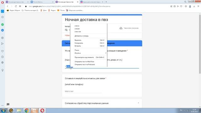Open history clock icon in sidebar
Image resolution: width=201 pixels, height=113 pixels.
3,57
